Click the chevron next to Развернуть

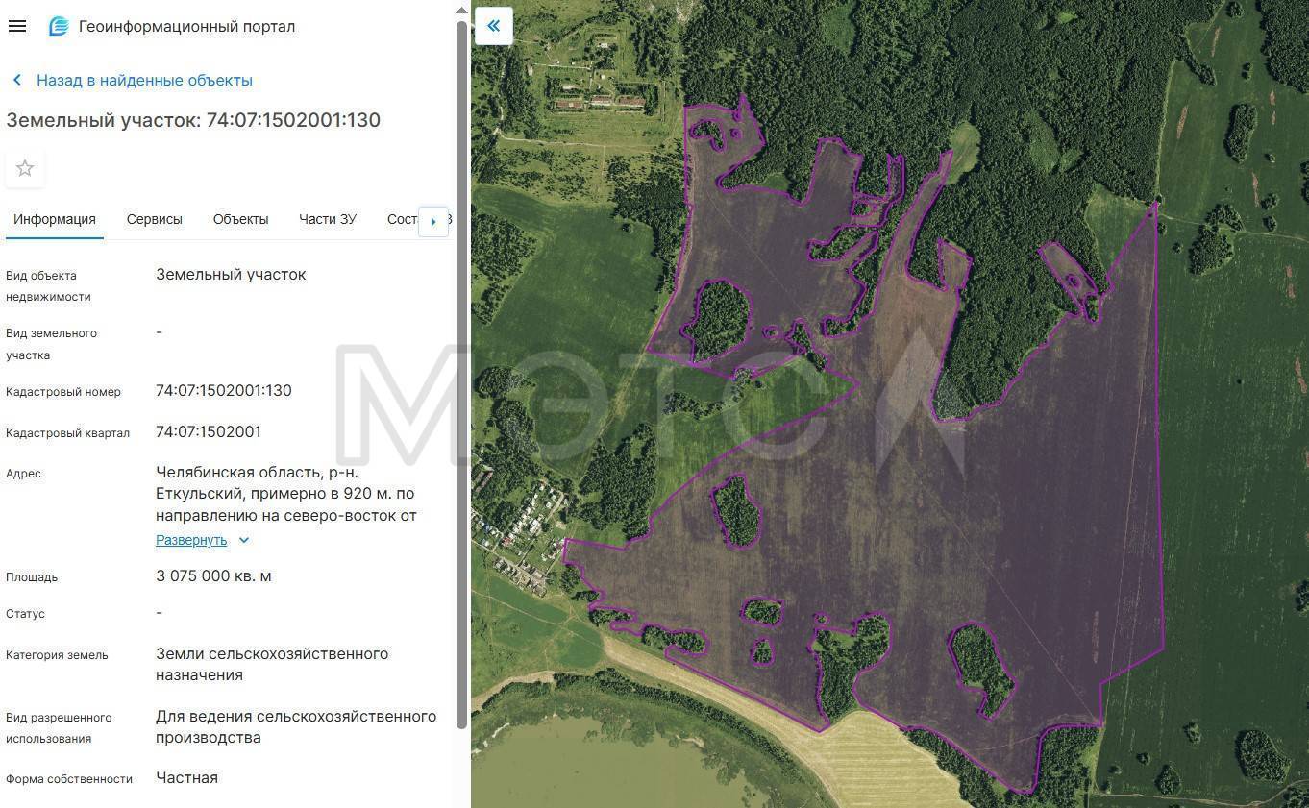click(x=244, y=540)
